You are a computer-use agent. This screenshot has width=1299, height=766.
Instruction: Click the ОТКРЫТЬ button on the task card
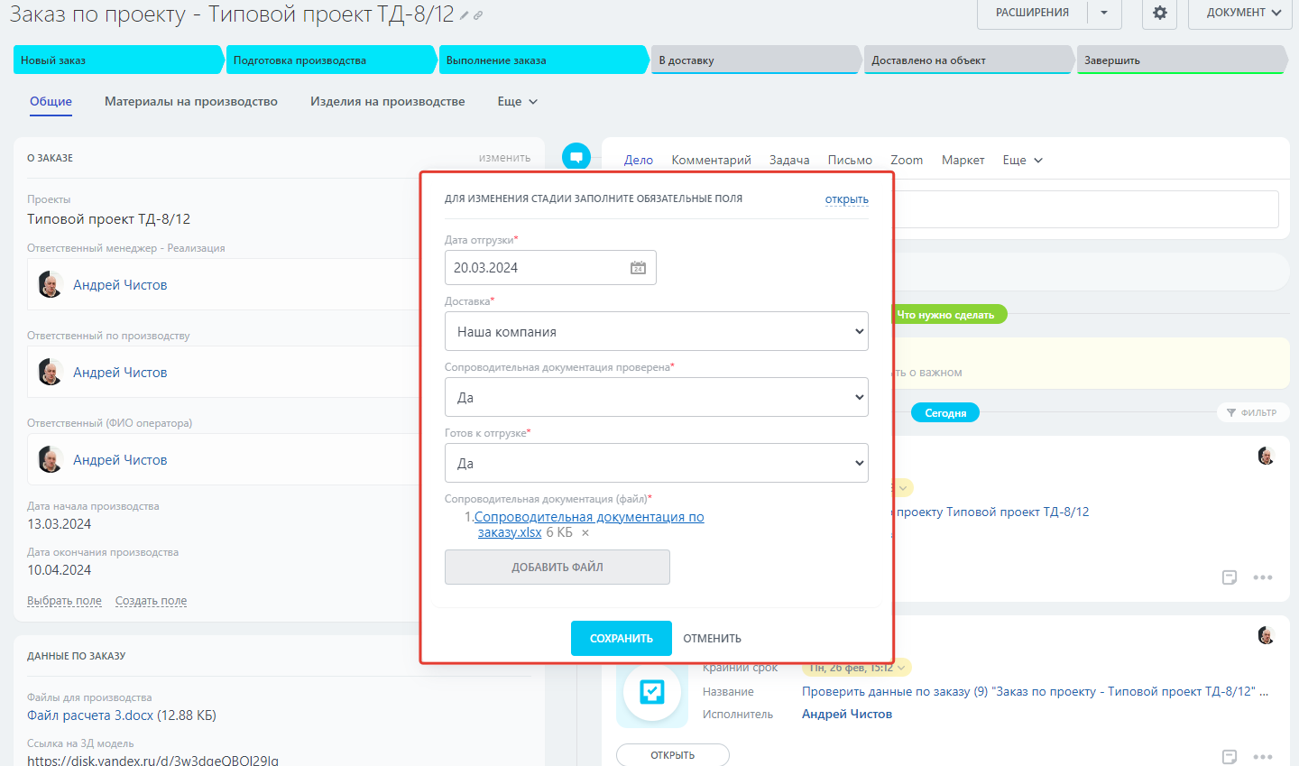pyautogui.click(x=673, y=755)
